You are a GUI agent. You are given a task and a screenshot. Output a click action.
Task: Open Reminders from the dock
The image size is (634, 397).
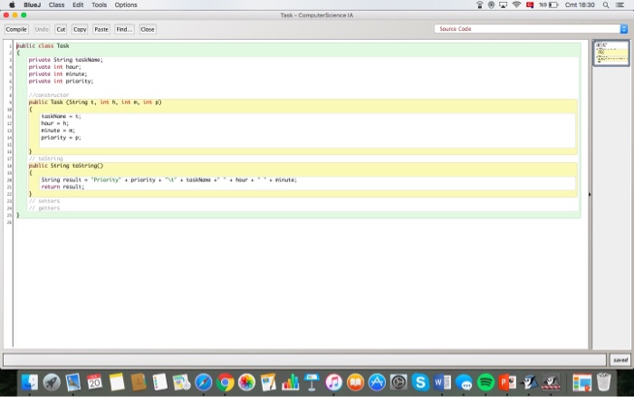[159, 382]
